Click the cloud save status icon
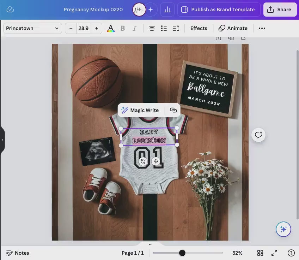The width and height of the screenshot is (299, 260). 10,10
